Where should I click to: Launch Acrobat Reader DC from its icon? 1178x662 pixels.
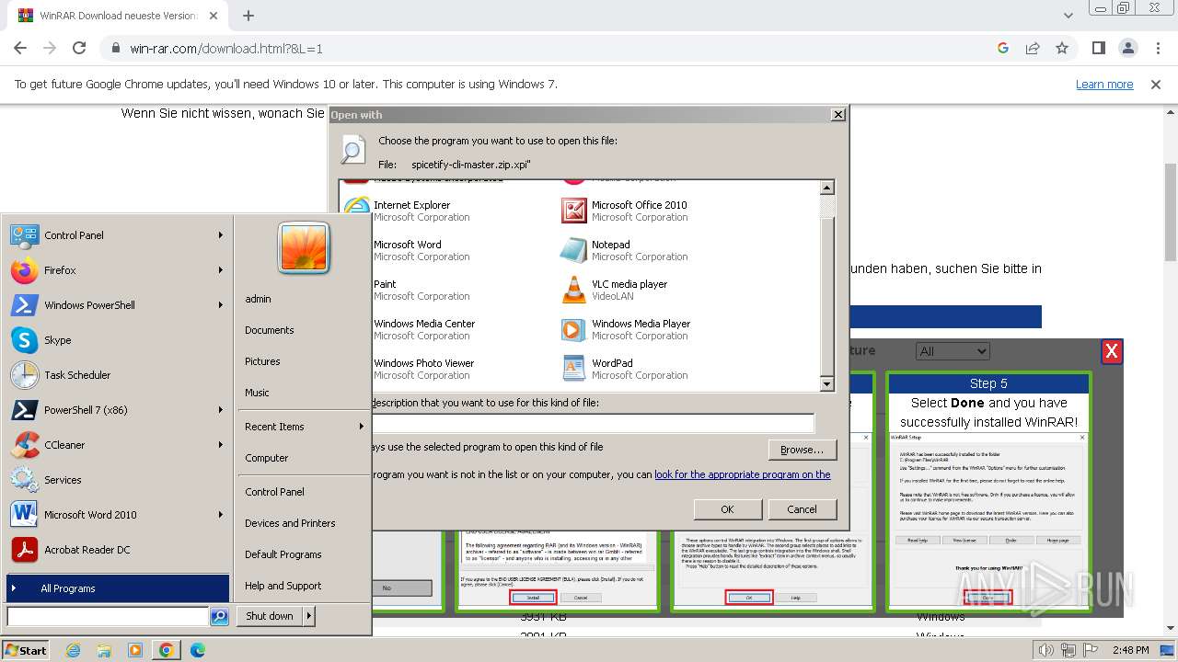(x=24, y=550)
